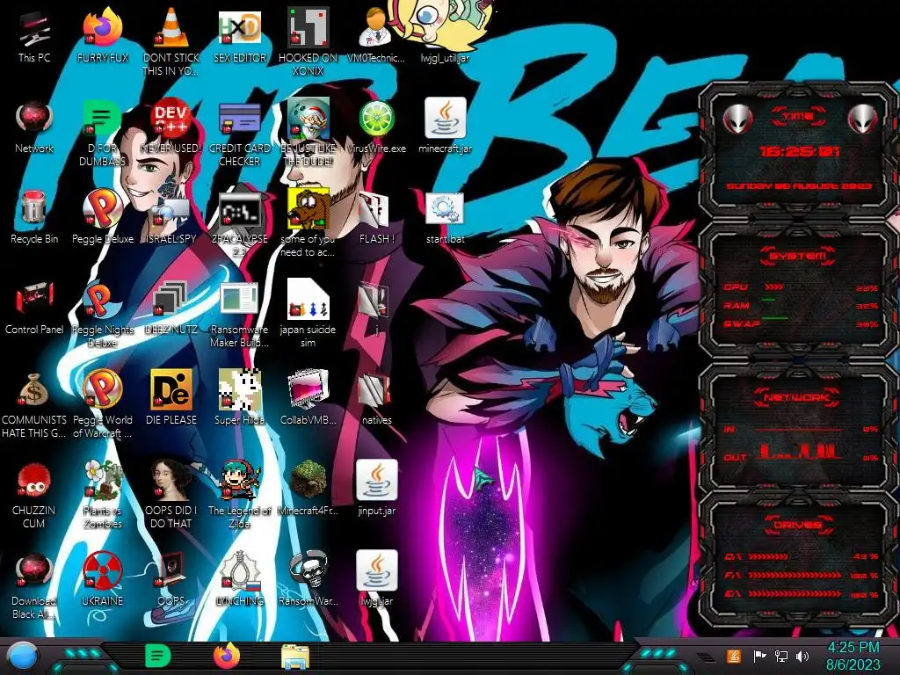Launch Firefox from the taskbar
Screen dimensions: 900x675
coord(226,656)
